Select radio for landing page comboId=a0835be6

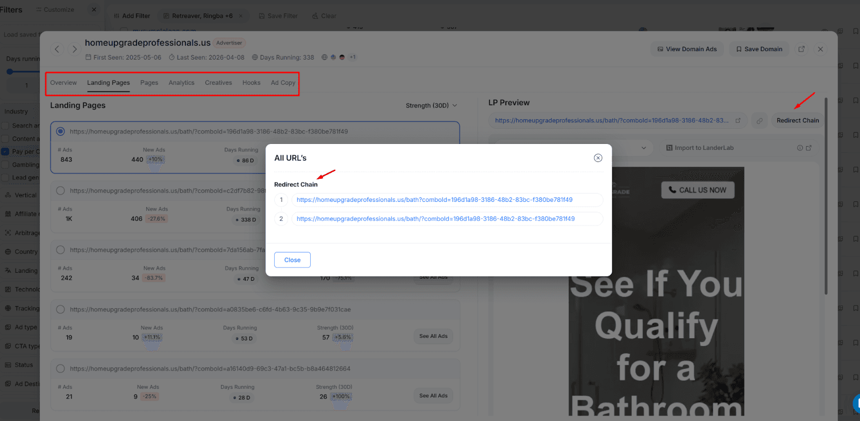(x=60, y=309)
